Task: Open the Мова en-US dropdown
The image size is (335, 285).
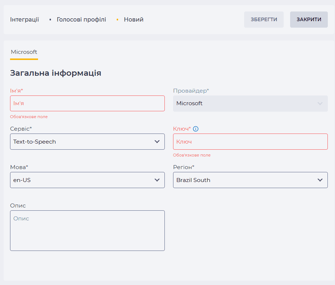Action: 87,180
